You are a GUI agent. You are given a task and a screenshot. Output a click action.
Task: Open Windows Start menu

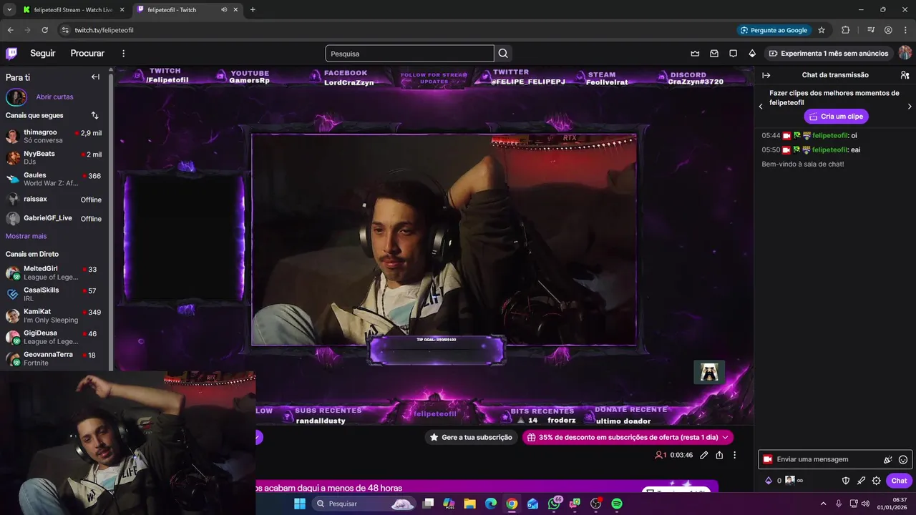tap(299, 504)
